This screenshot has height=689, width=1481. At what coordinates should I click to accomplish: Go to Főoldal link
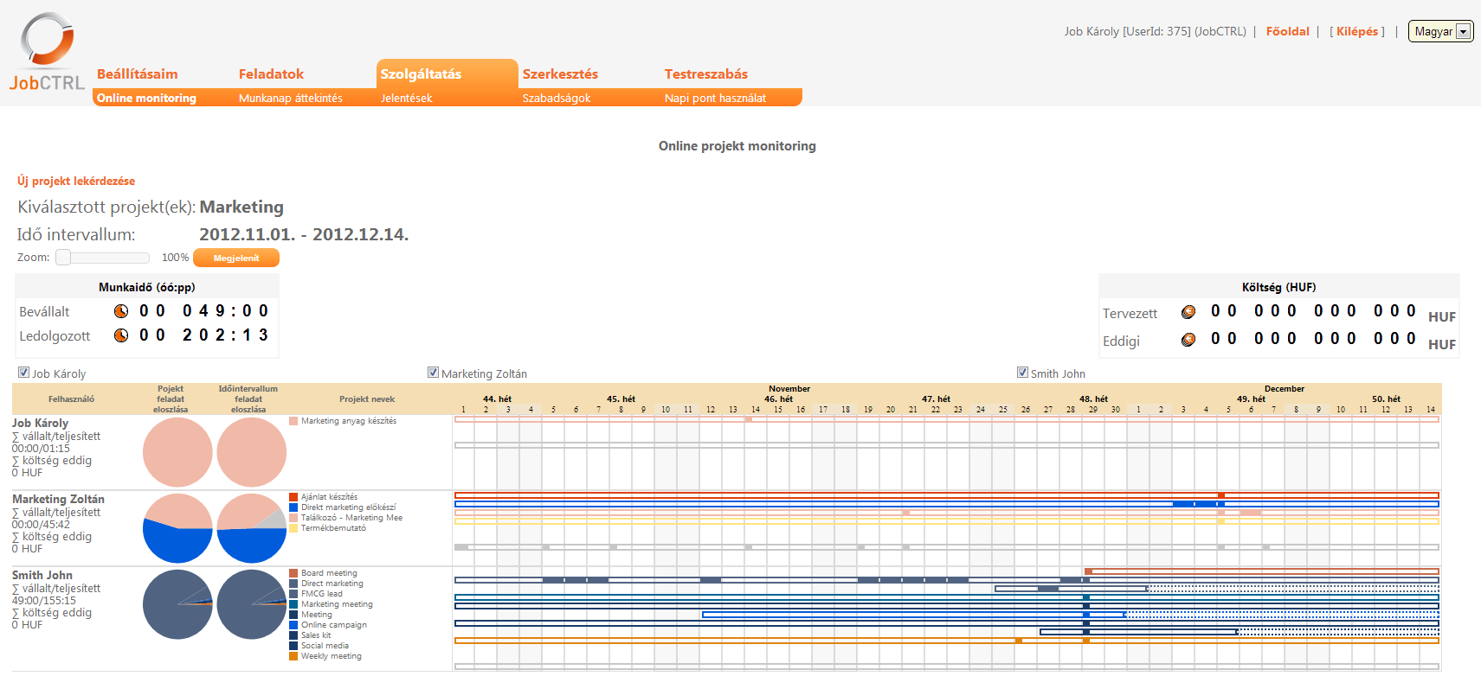1288,31
